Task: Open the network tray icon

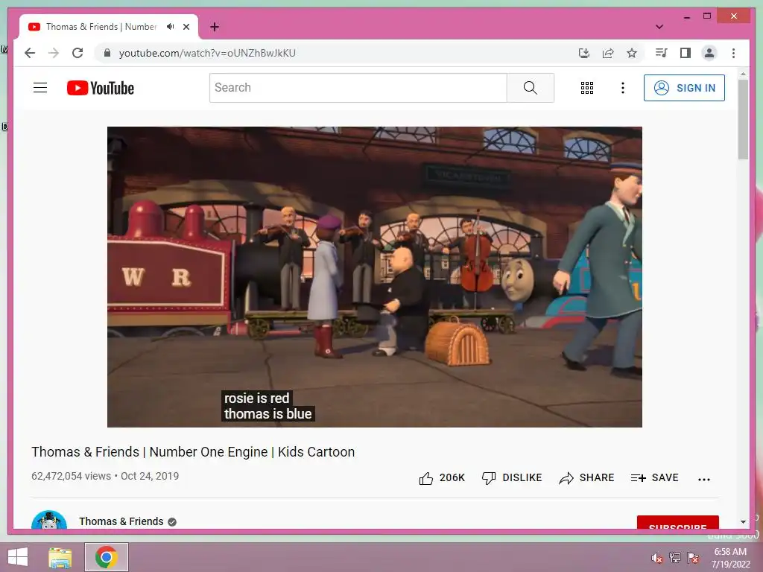Action: tap(675, 558)
